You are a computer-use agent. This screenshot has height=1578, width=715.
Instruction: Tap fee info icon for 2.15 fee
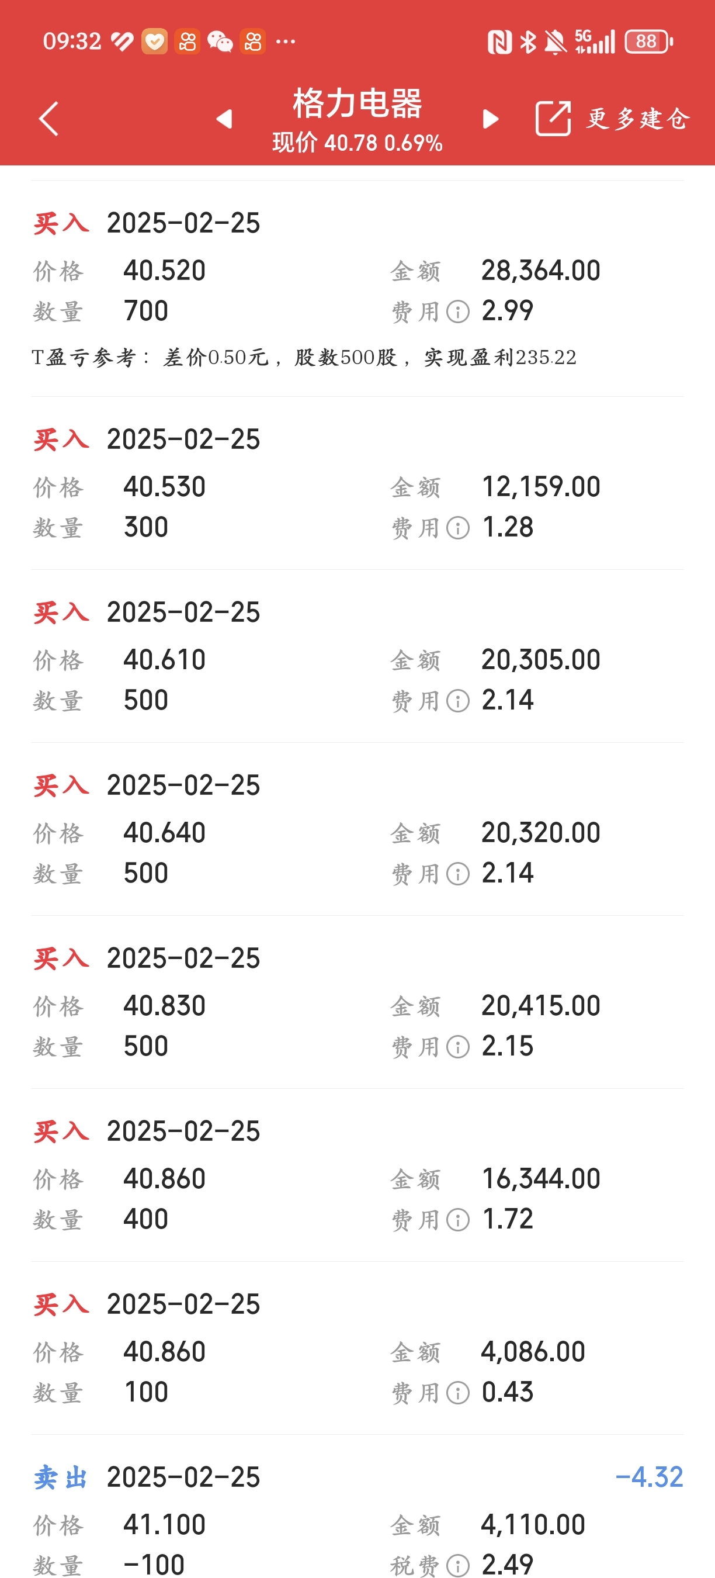pos(458,1047)
